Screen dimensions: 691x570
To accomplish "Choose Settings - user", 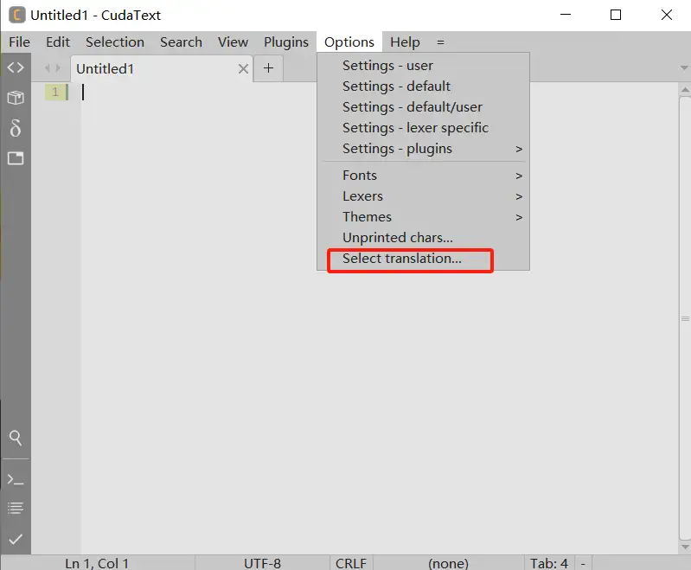I will coord(423,65).
